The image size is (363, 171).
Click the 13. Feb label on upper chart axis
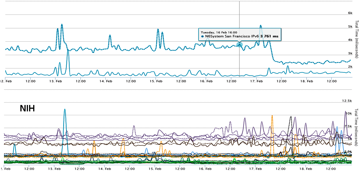[55, 81]
